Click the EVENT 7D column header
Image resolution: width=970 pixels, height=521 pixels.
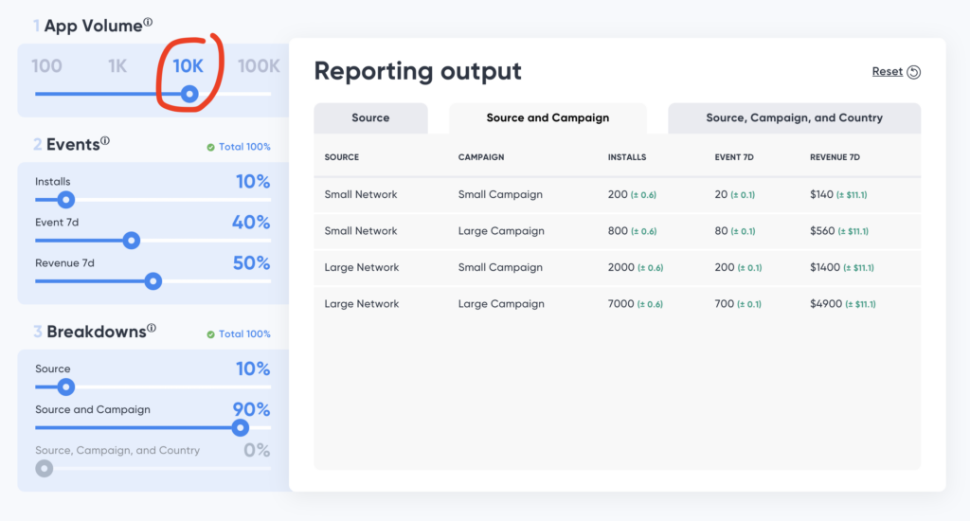[734, 157]
